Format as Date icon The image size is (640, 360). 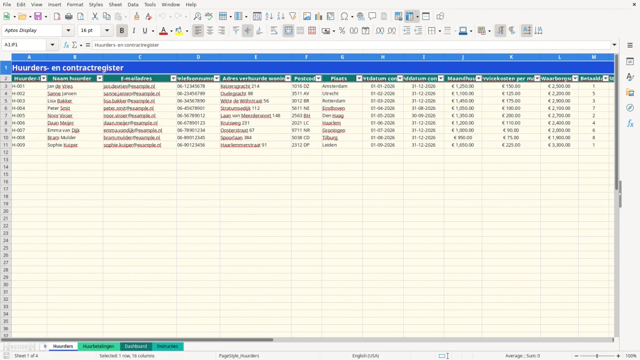[365, 31]
